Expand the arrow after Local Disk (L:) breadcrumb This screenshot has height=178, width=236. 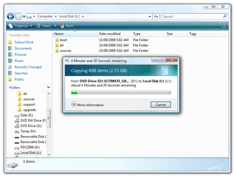83,17
